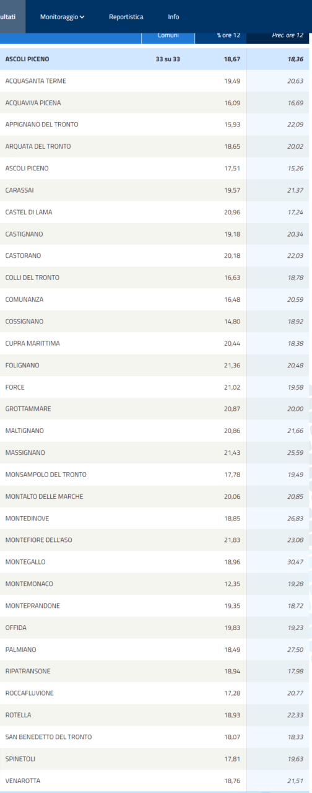312x793 pixels.
Task: Select the ASCOLI PICENO province summary row
Action: click(x=156, y=59)
